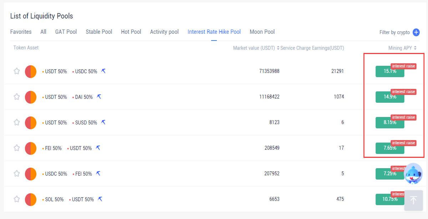The image size is (428, 219).
Task: Switch to the Stable Pool tab
Action: (99, 32)
